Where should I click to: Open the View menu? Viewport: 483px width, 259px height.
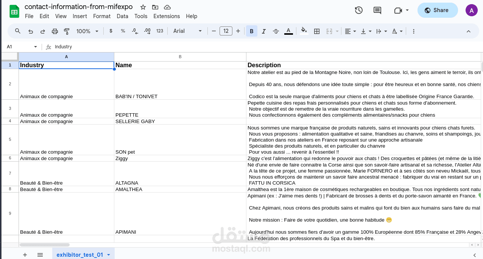(61, 16)
